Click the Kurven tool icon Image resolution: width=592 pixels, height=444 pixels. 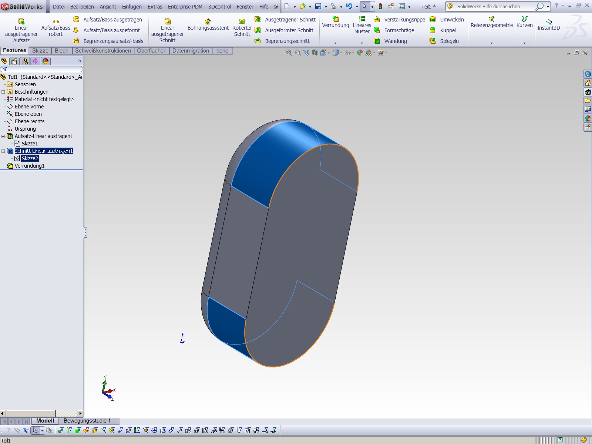[x=524, y=22]
